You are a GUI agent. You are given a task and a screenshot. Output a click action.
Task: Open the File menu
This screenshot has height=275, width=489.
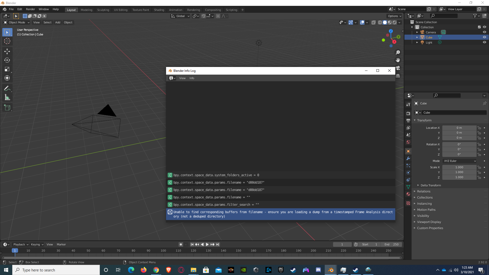click(11, 9)
